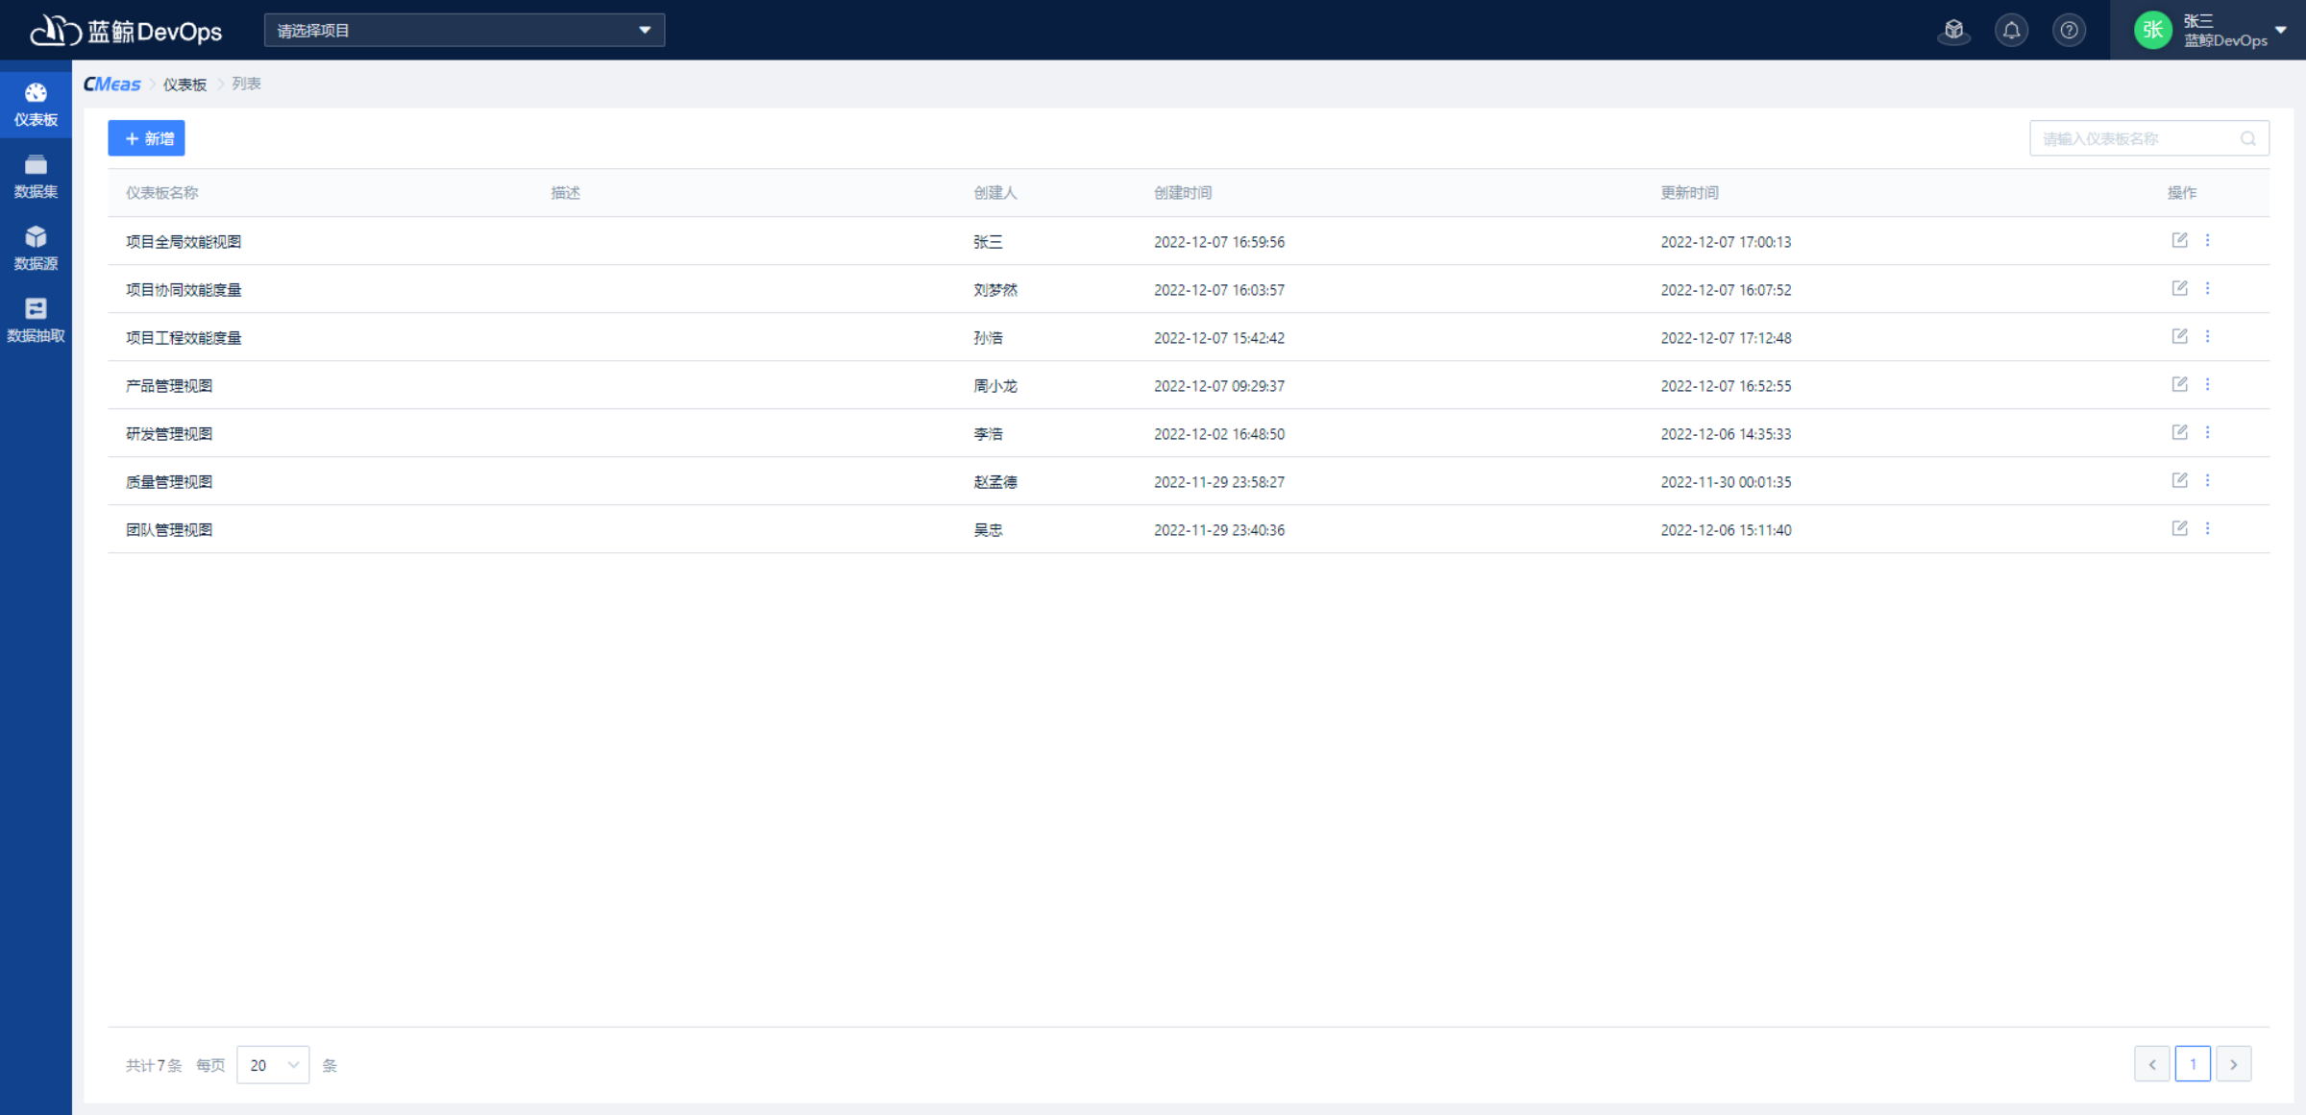Image resolution: width=2306 pixels, height=1115 pixels.
Task: Click the notification bell icon
Action: click(2011, 31)
